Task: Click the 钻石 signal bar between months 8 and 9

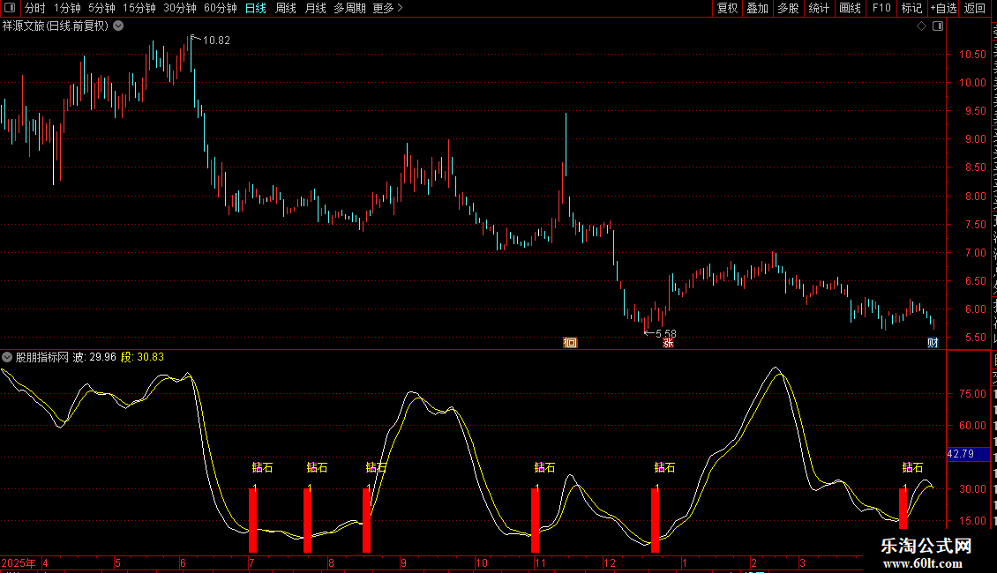Action: click(x=366, y=519)
